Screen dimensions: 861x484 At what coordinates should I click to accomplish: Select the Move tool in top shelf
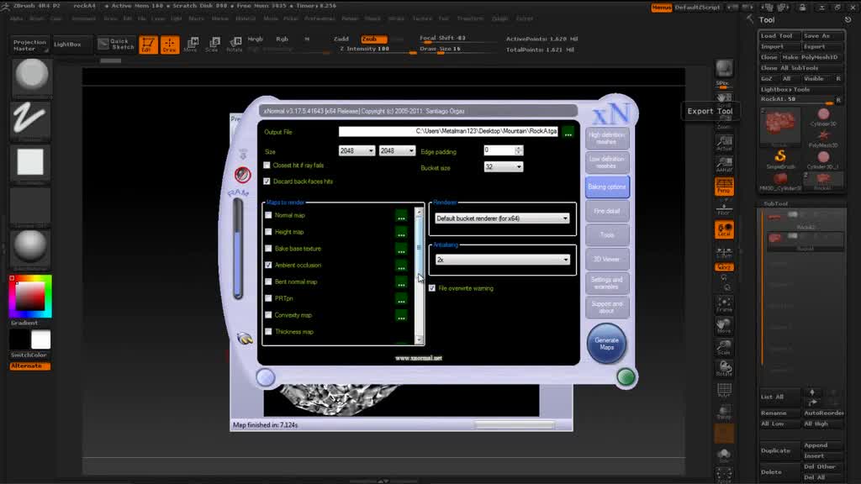pos(191,45)
